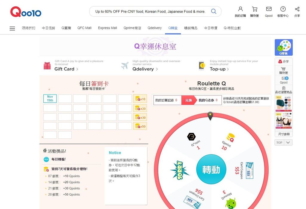
Task: Open the underwear recently viewed thumbnail
Action: (x=284, y=103)
